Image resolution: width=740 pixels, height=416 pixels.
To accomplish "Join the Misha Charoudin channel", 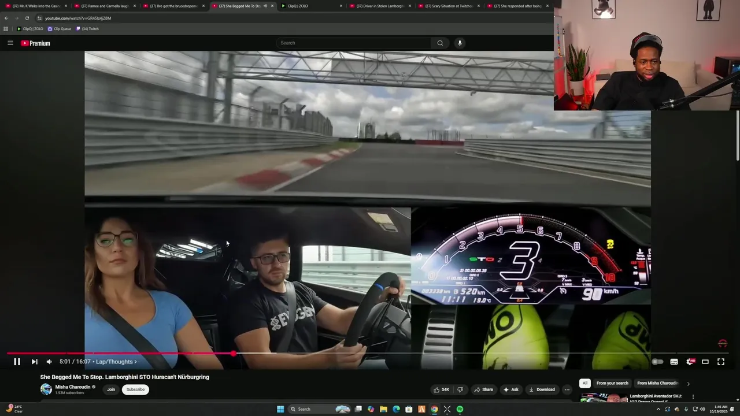I will [111, 389].
